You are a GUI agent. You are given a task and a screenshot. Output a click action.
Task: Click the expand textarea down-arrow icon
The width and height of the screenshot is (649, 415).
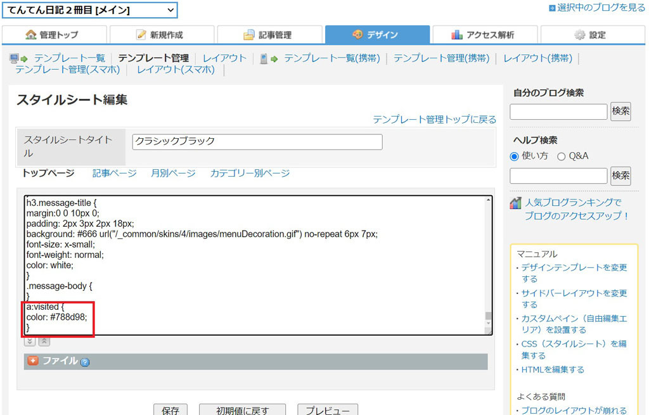coord(29,342)
